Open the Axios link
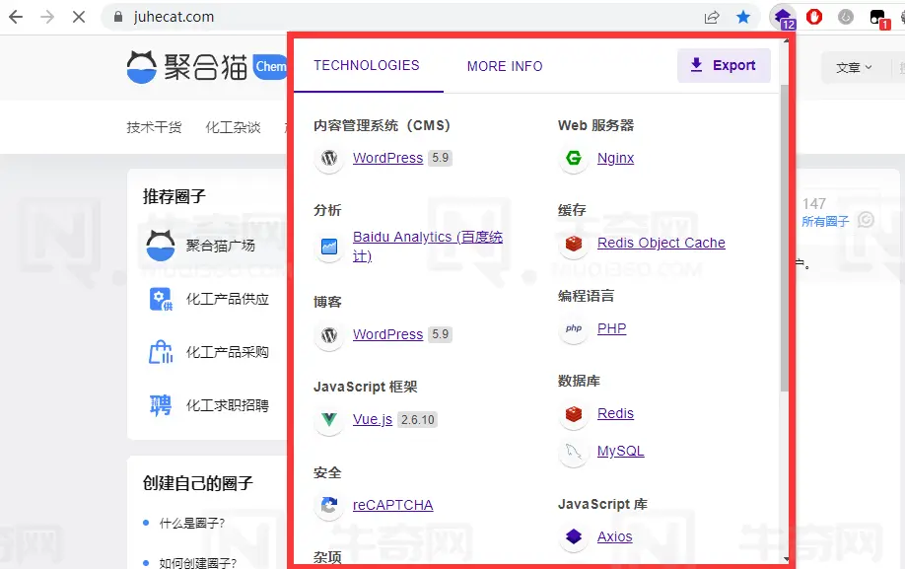The height and width of the screenshot is (569, 905). click(615, 536)
